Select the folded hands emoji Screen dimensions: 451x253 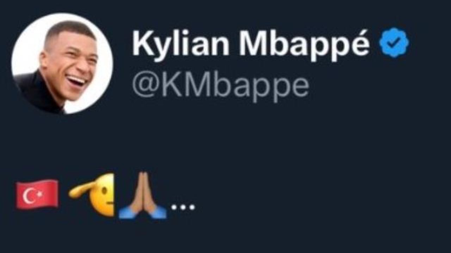click(x=142, y=195)
